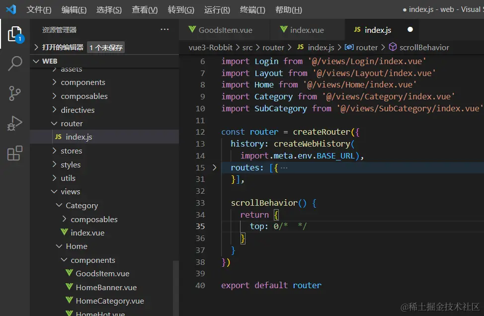Select index.js file in router folder
Viewport: 484px width, 316px height.
tap(104, 137)
